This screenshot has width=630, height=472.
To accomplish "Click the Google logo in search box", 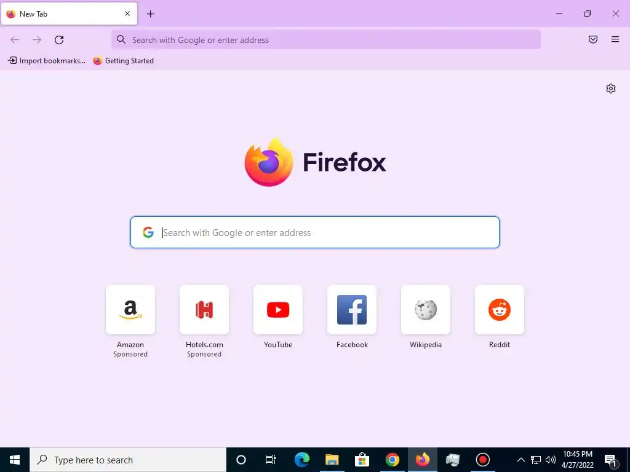I will [148, 232].
